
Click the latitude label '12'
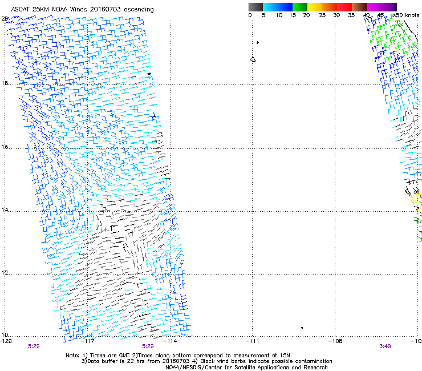point(5,273)
